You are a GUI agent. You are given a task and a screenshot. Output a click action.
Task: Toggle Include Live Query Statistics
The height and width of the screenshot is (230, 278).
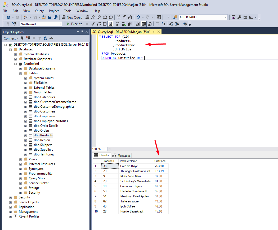(124, 24)
